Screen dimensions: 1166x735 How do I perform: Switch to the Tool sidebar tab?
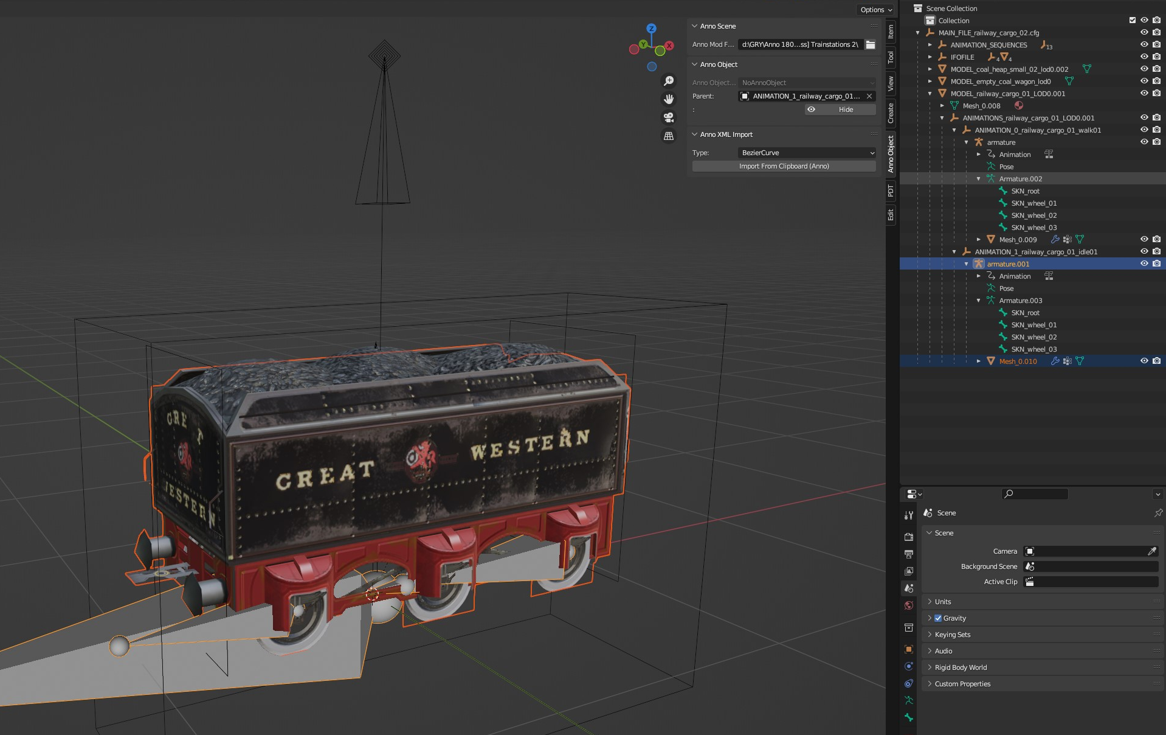pos(891,57)
